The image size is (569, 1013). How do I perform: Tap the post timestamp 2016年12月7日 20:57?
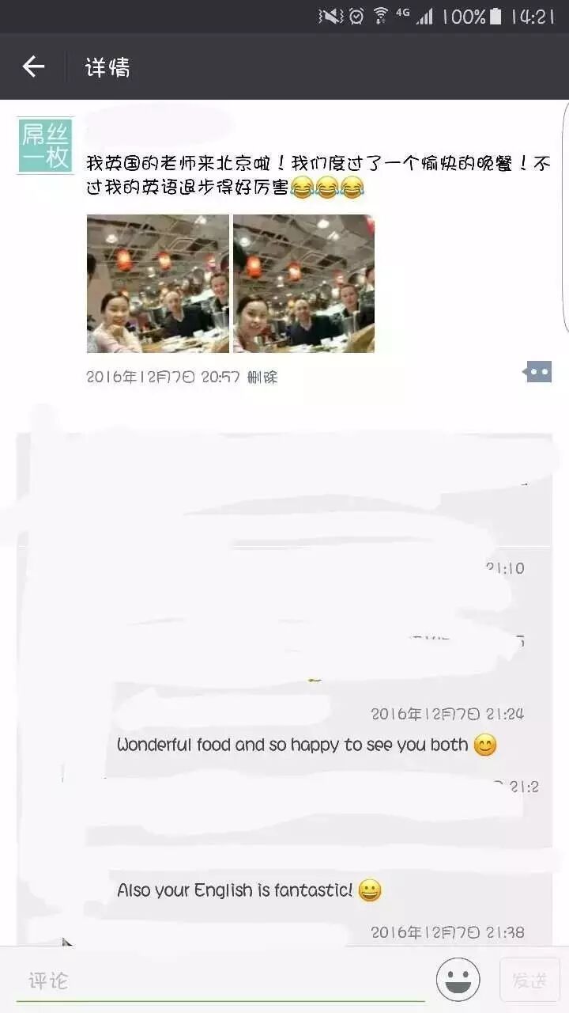click(163, 378)
